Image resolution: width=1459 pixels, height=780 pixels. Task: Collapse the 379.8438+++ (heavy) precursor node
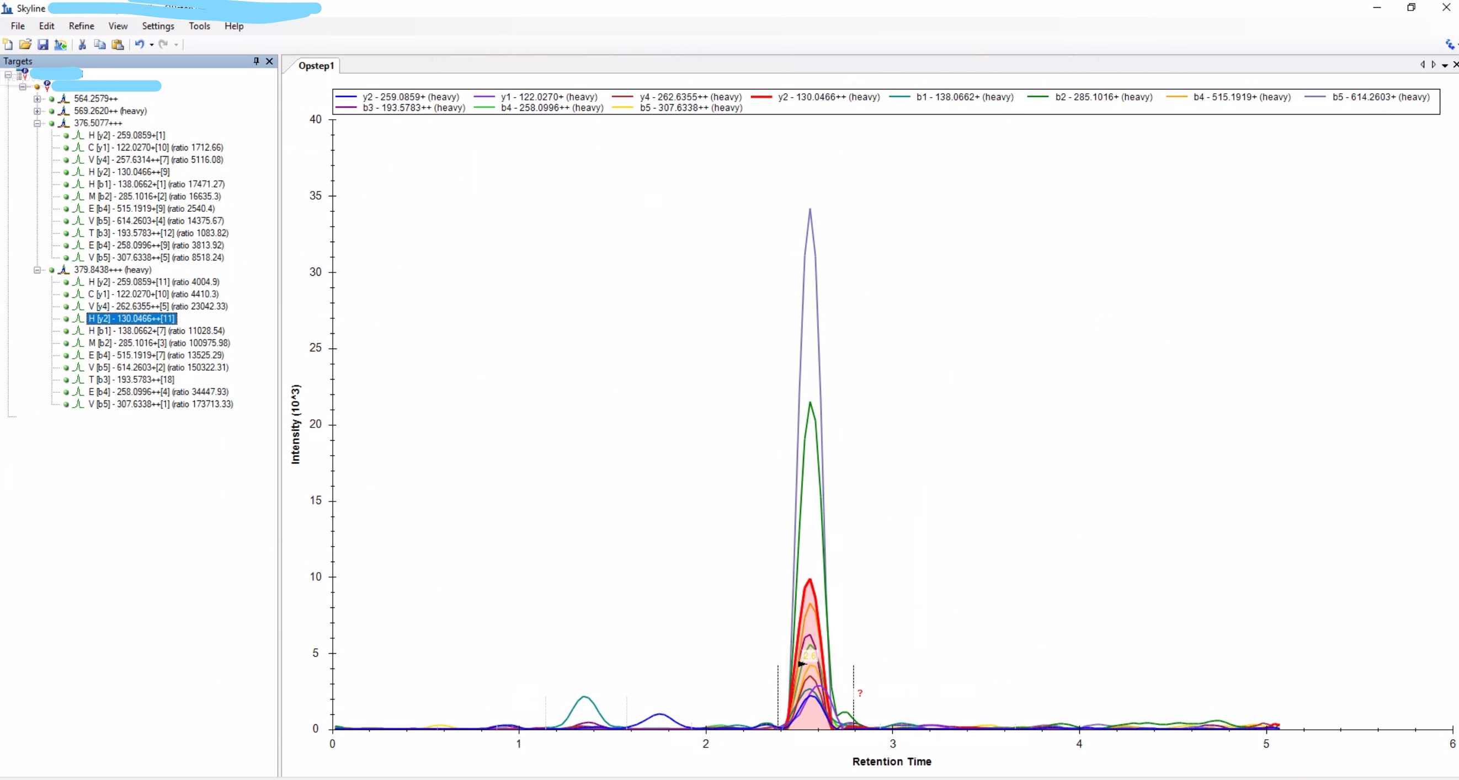click(38, 270)
